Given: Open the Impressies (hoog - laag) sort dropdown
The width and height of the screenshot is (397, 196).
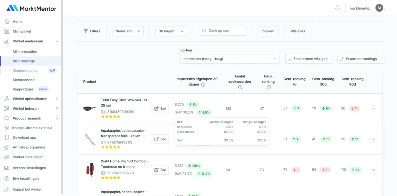Looking at the screenshot, I should (230, 59).
